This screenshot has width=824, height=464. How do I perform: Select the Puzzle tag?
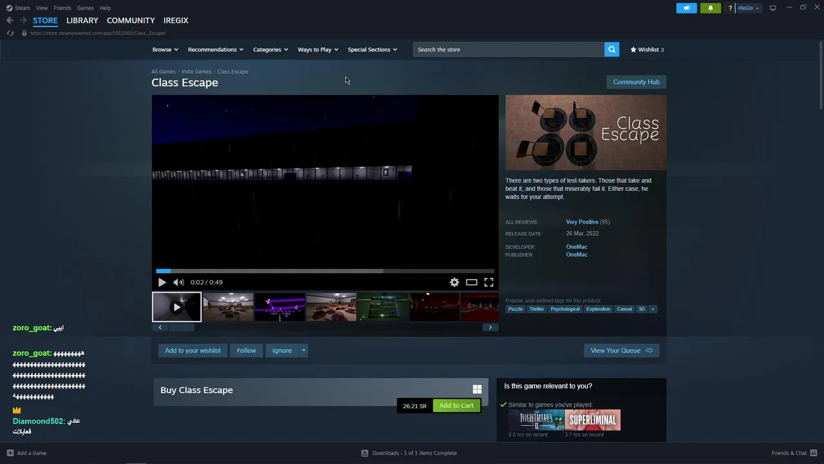[516, 309]
